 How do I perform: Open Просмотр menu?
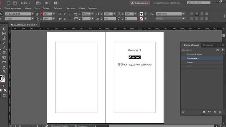click(71, 8)
